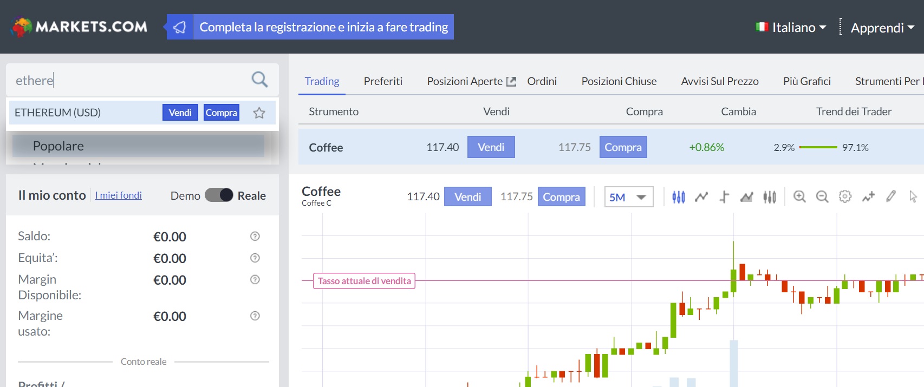The width and height of the screenshot is (924, 387).
Task: Click the Compra column header
Action: 644,111
